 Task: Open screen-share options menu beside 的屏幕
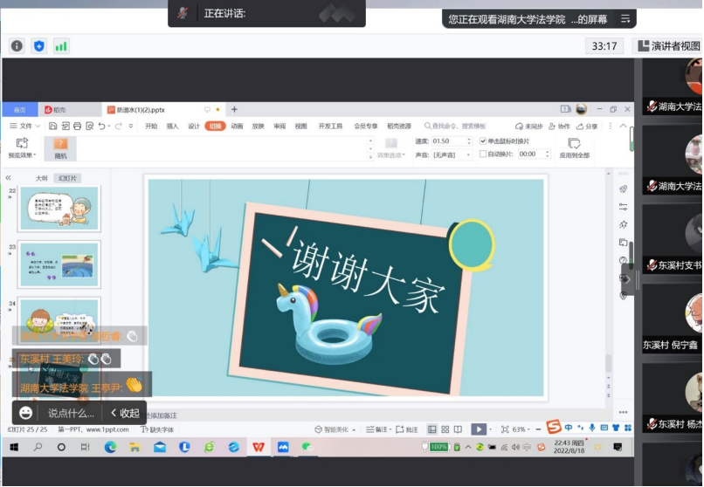coord(625,18)
